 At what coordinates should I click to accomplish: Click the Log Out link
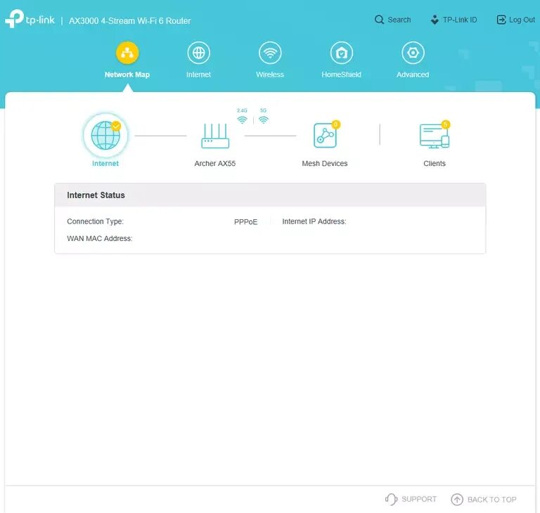pos(522,20)
